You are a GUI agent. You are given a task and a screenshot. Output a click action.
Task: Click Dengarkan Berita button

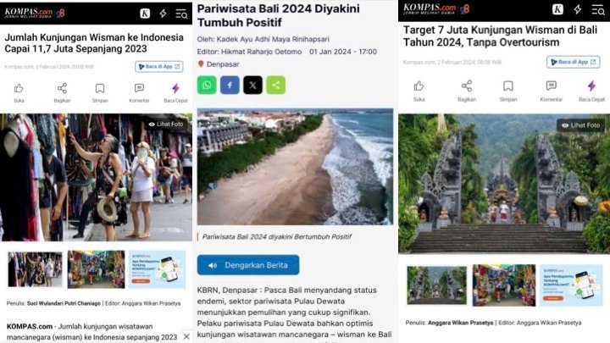tap(248, 265)
